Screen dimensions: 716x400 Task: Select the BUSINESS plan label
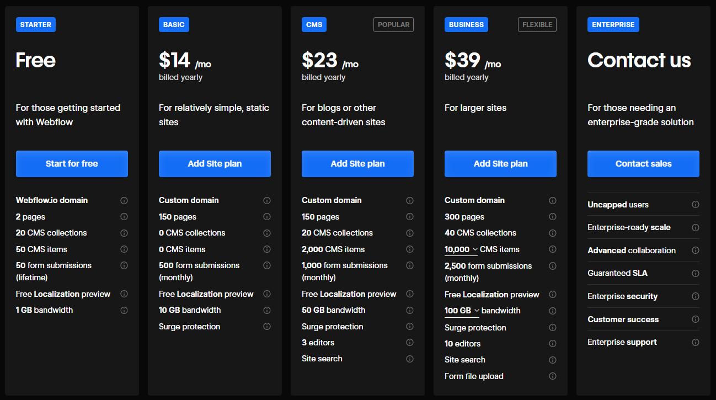pyautogui.click(x=466, y=25)
